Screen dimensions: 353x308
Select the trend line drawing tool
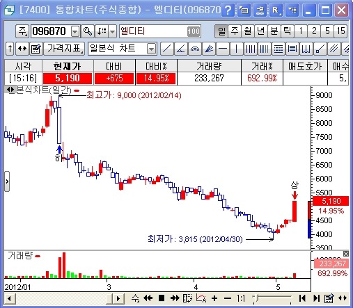point(167,49)
